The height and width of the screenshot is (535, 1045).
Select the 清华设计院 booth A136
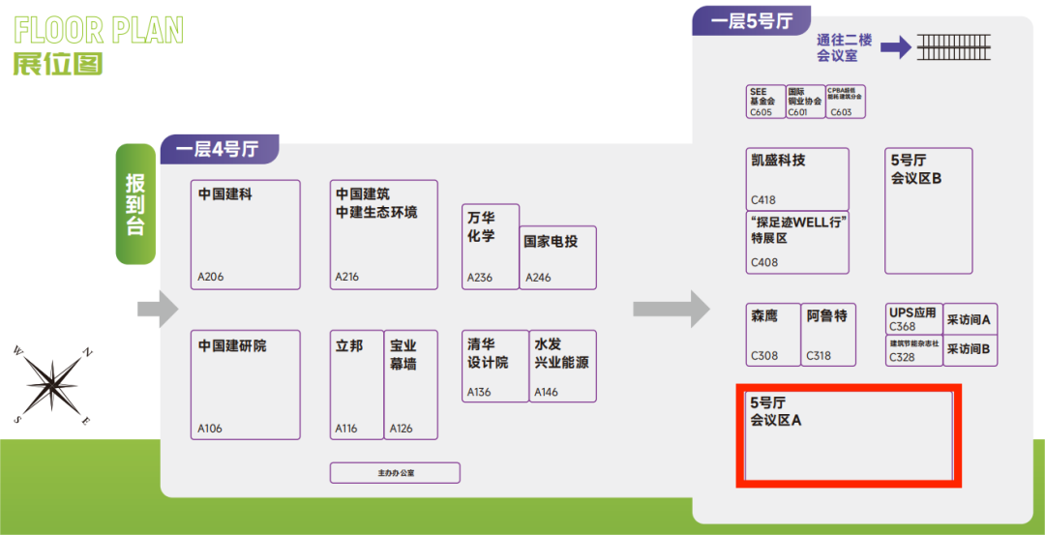pos(495,366)
